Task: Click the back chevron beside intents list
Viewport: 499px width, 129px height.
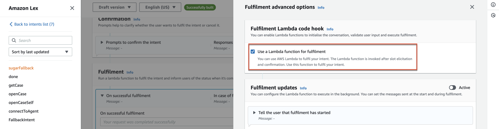Action: pyautogui.click(x=11, y=24)
